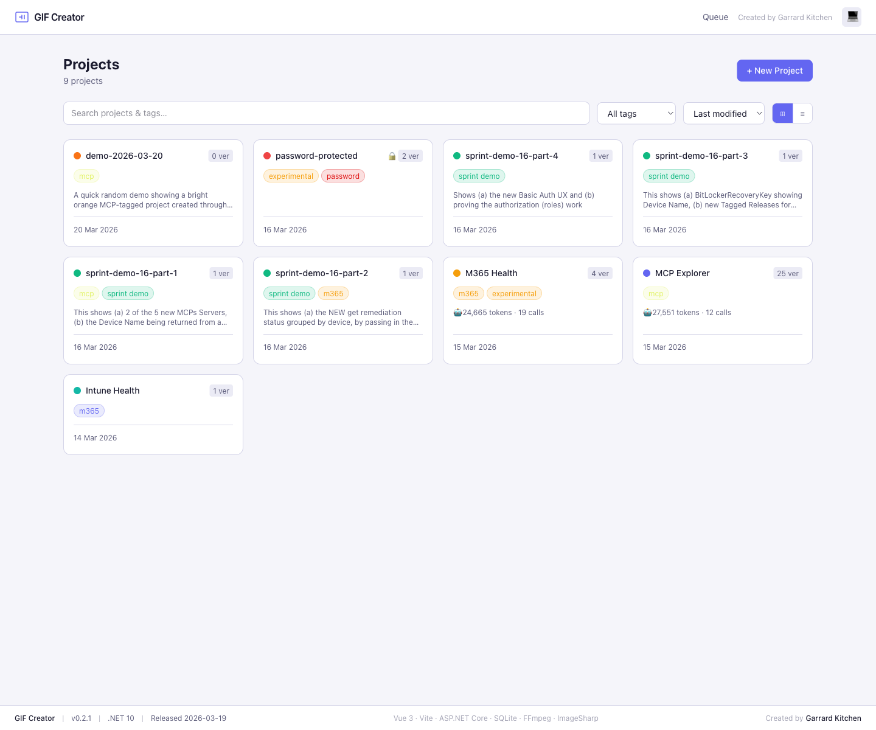Click the sprint demo tag on sprint-demo-16-part-4

click(479, 176)
